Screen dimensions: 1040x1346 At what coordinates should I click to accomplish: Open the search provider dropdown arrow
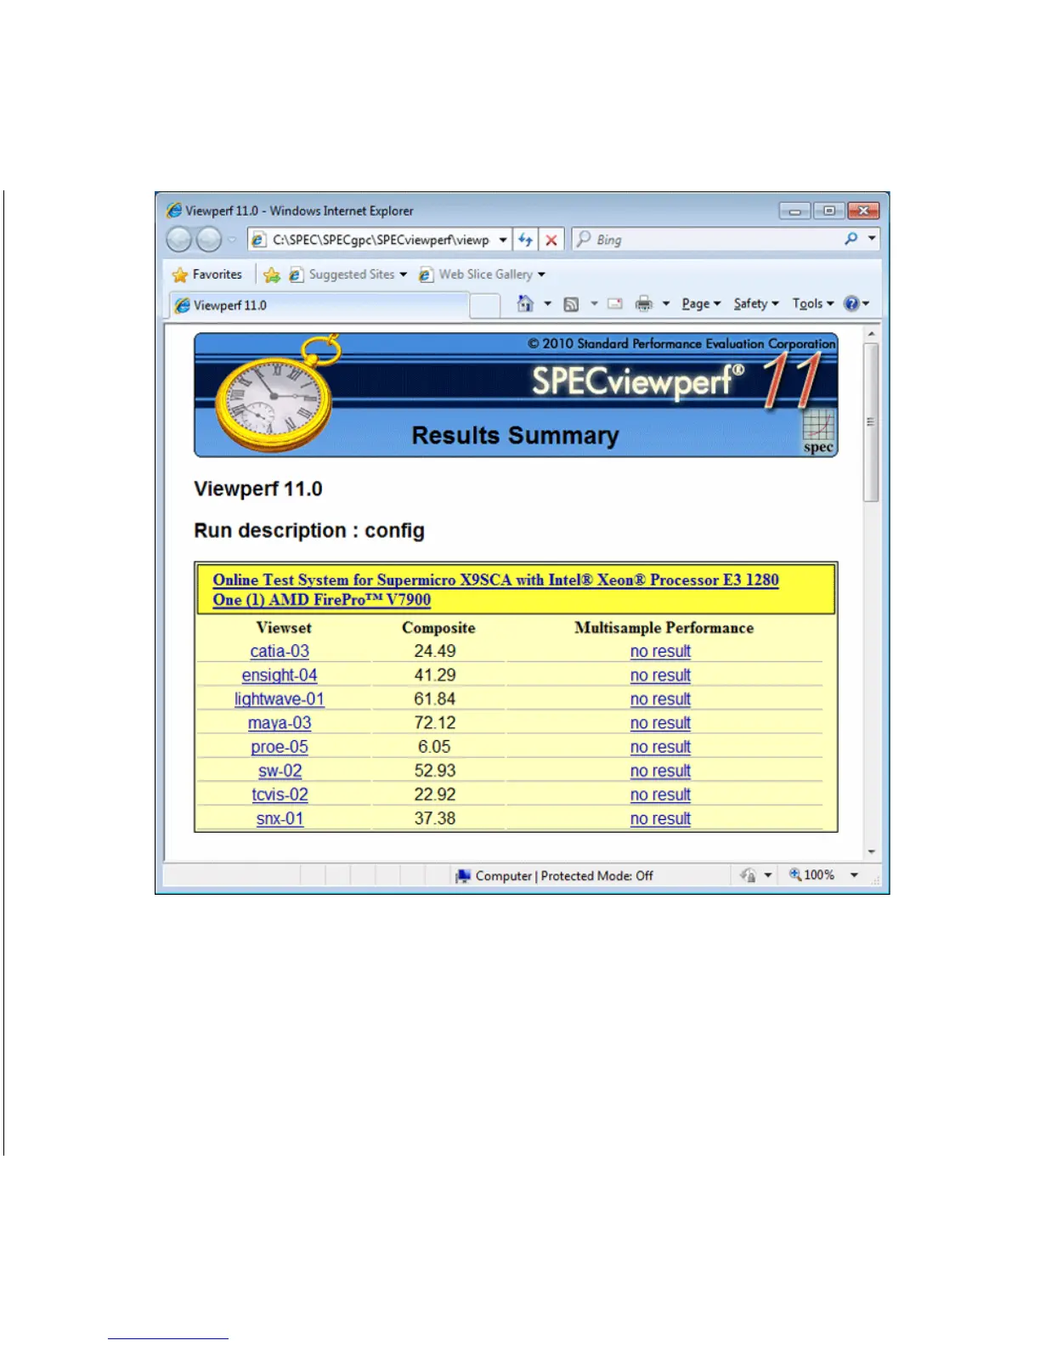(872, 239)
